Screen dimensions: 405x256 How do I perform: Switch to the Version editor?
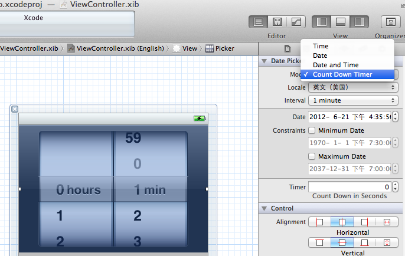296,22
